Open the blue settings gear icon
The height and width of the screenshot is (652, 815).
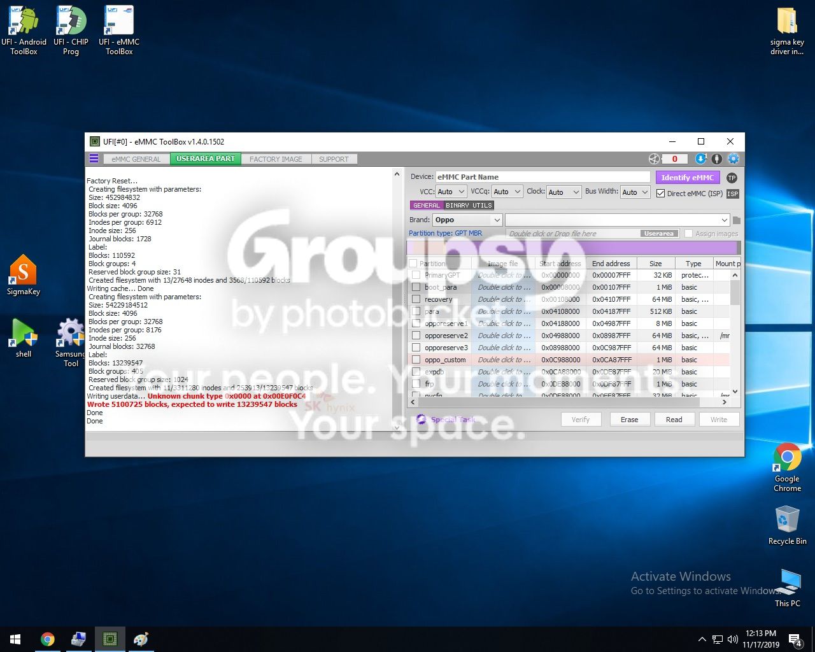pos(733,159)
